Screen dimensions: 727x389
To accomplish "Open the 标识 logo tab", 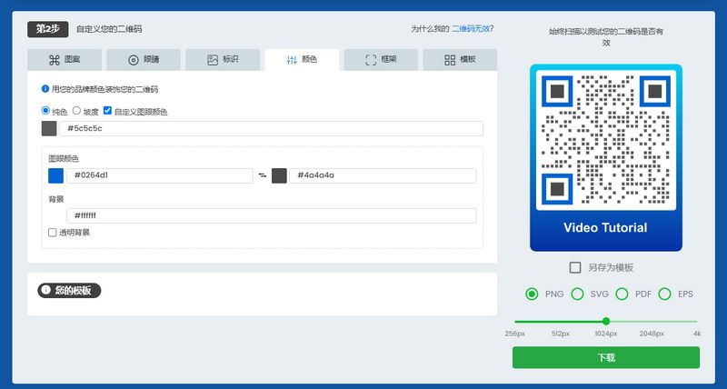I will coord(223,60).
